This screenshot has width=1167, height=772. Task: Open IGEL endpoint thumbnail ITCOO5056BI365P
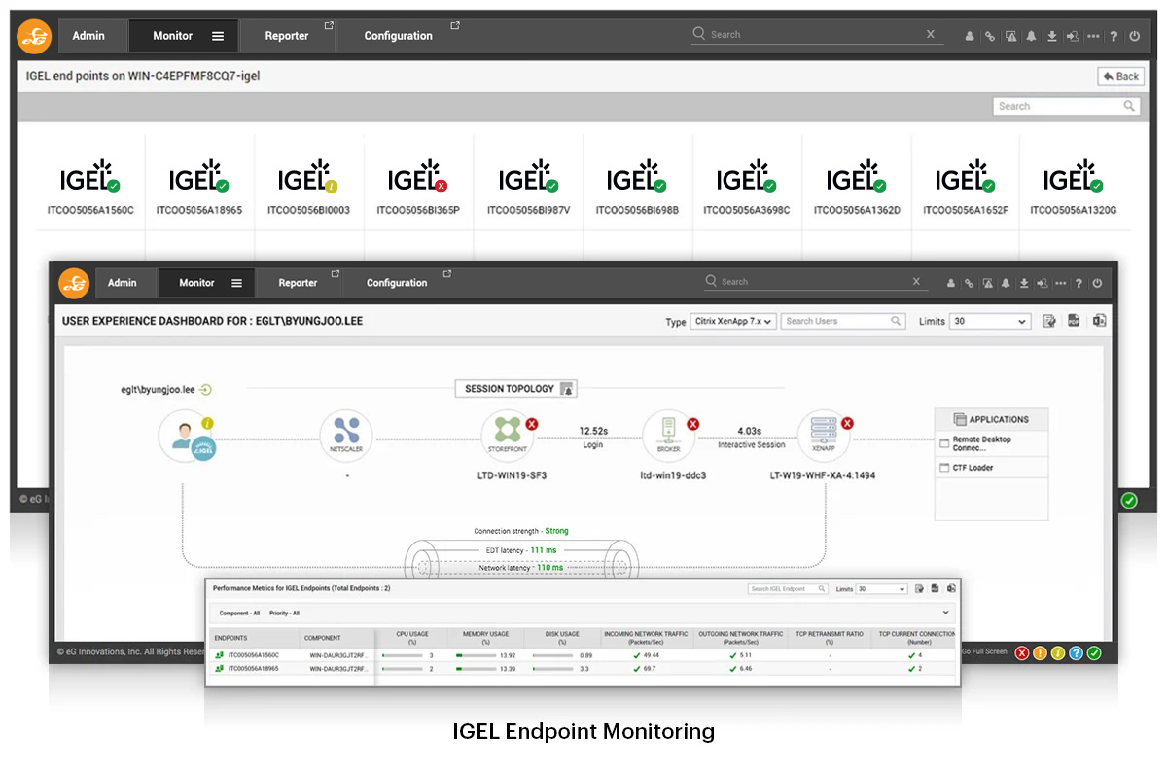pos(418,187)
